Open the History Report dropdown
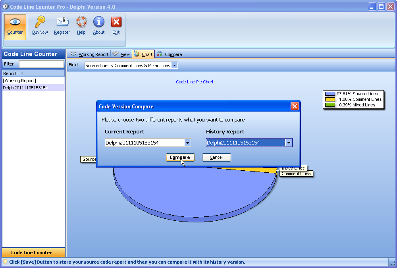This screenshot has height=268, width=397. [x=289, y=142]
